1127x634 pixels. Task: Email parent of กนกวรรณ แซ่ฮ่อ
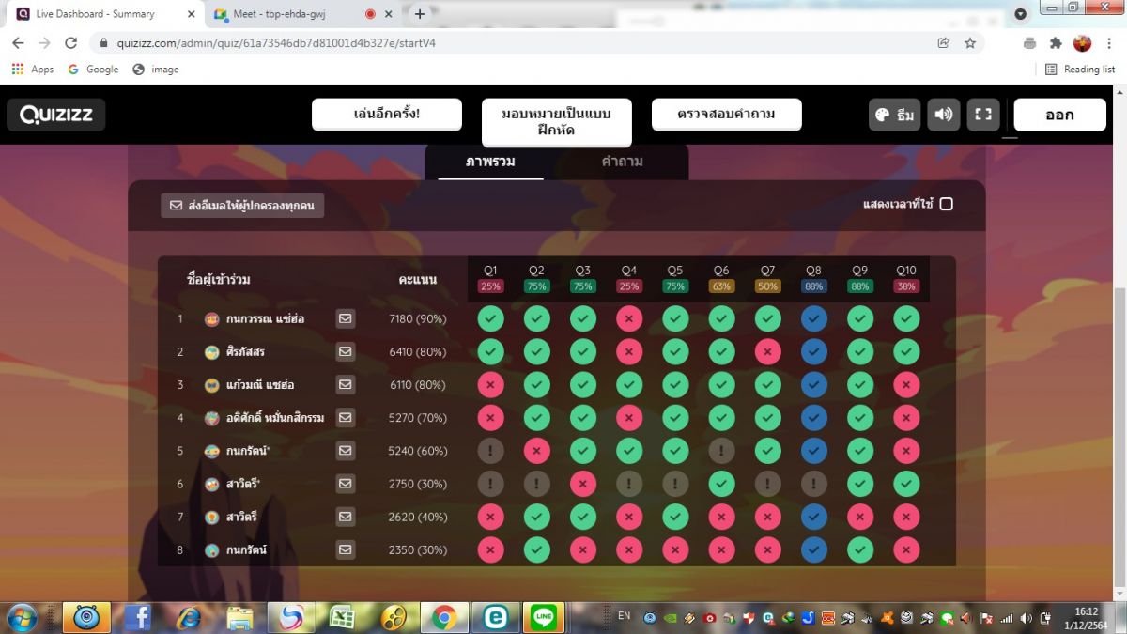[346, 319]
